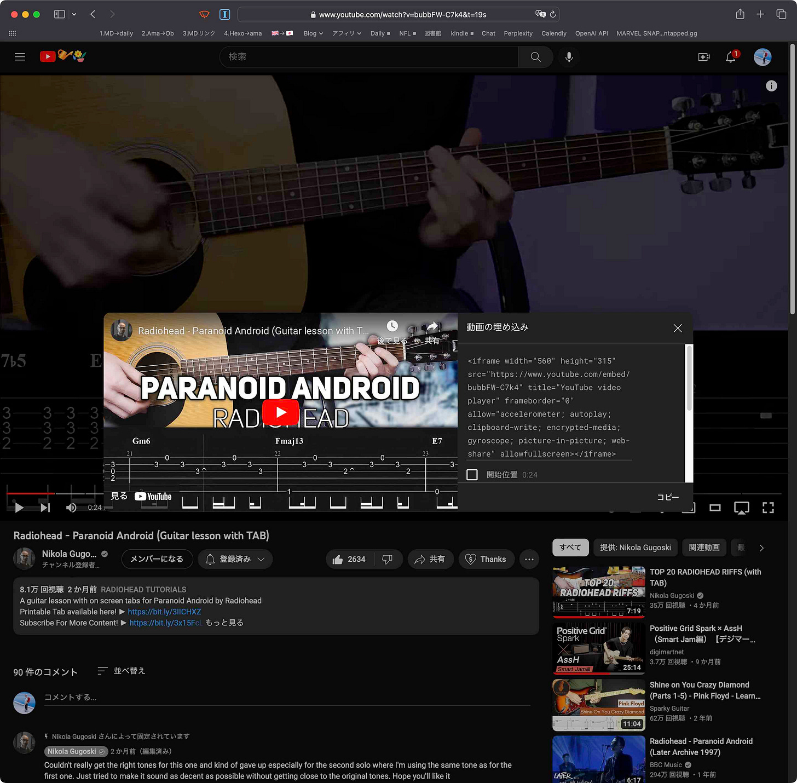Open the more actions ellipsis menu

point(529,559)
